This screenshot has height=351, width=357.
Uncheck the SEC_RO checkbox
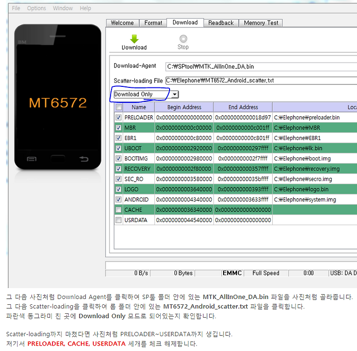[x=119, y=179]
